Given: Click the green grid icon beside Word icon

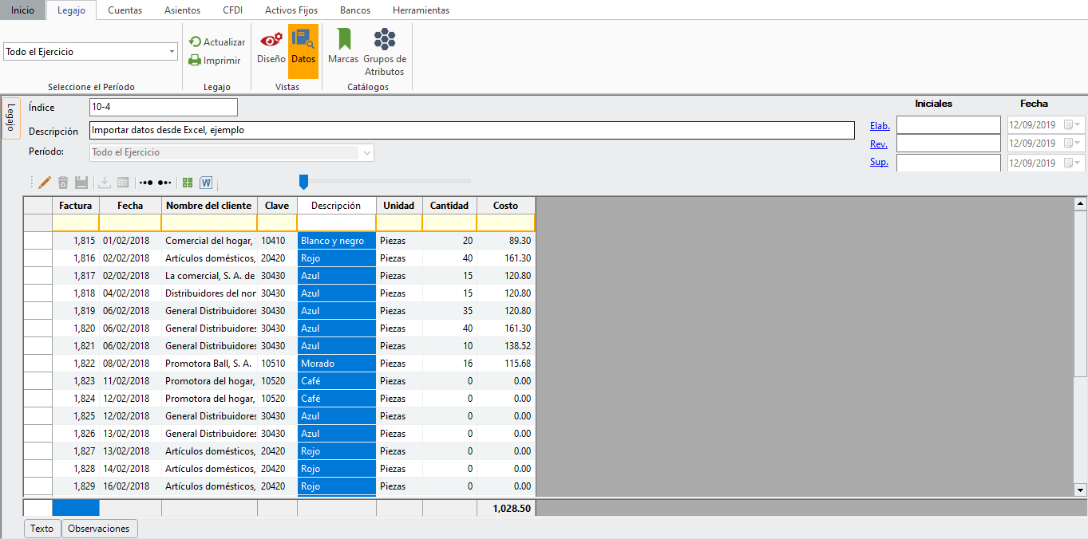Looking at the screenshot, I should [x=188, y=183].
